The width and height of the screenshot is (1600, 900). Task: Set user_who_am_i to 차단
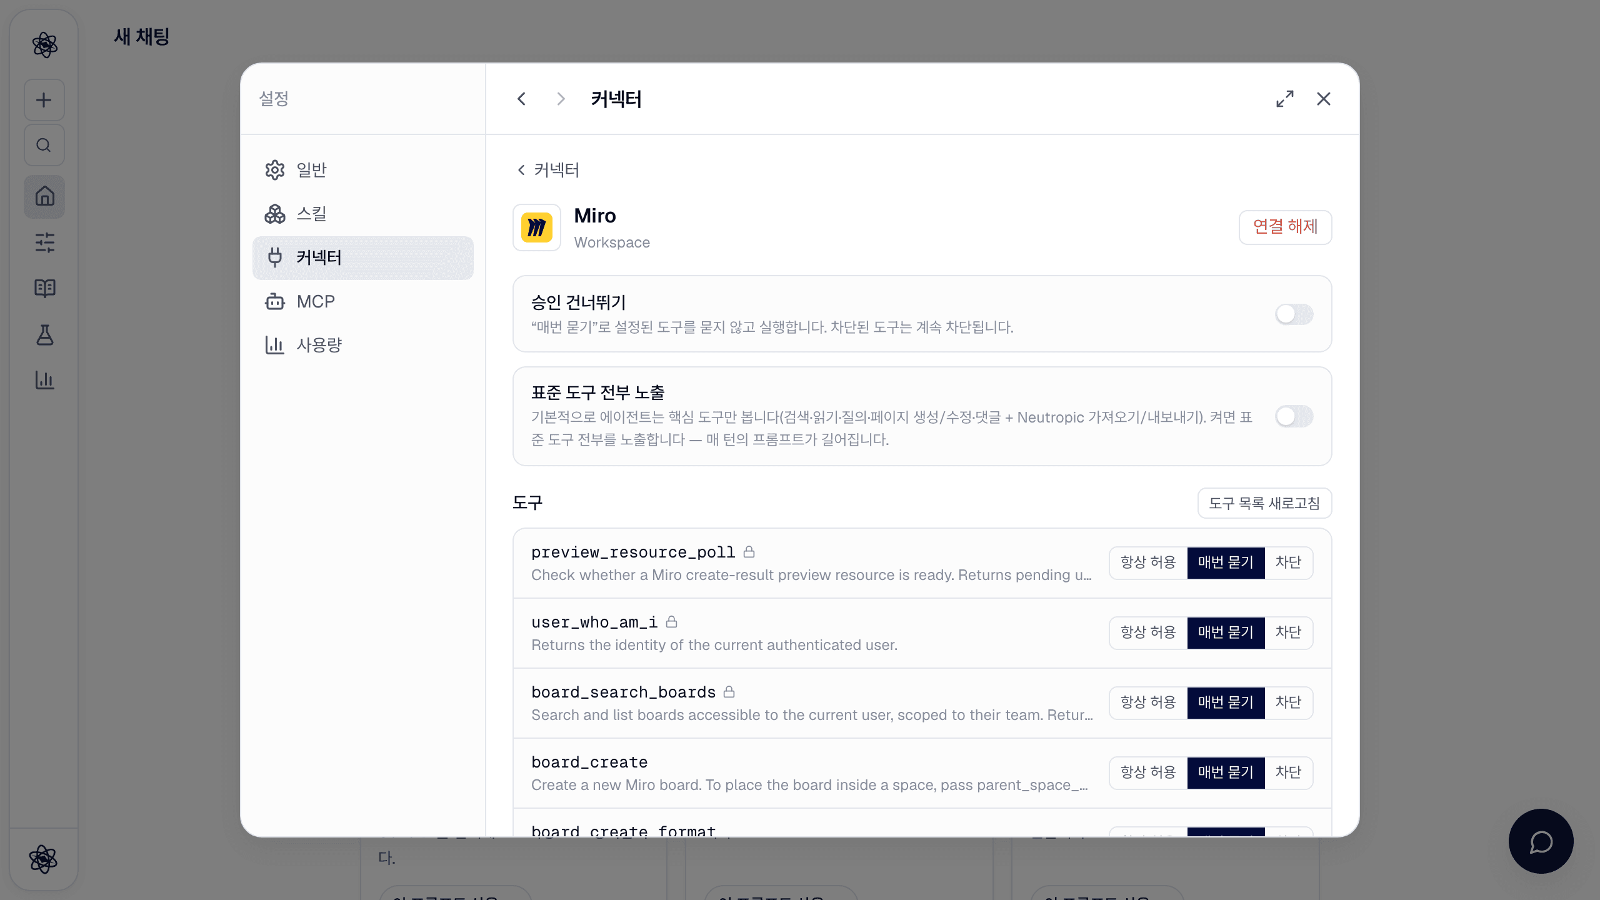[x=1288, y=632]
